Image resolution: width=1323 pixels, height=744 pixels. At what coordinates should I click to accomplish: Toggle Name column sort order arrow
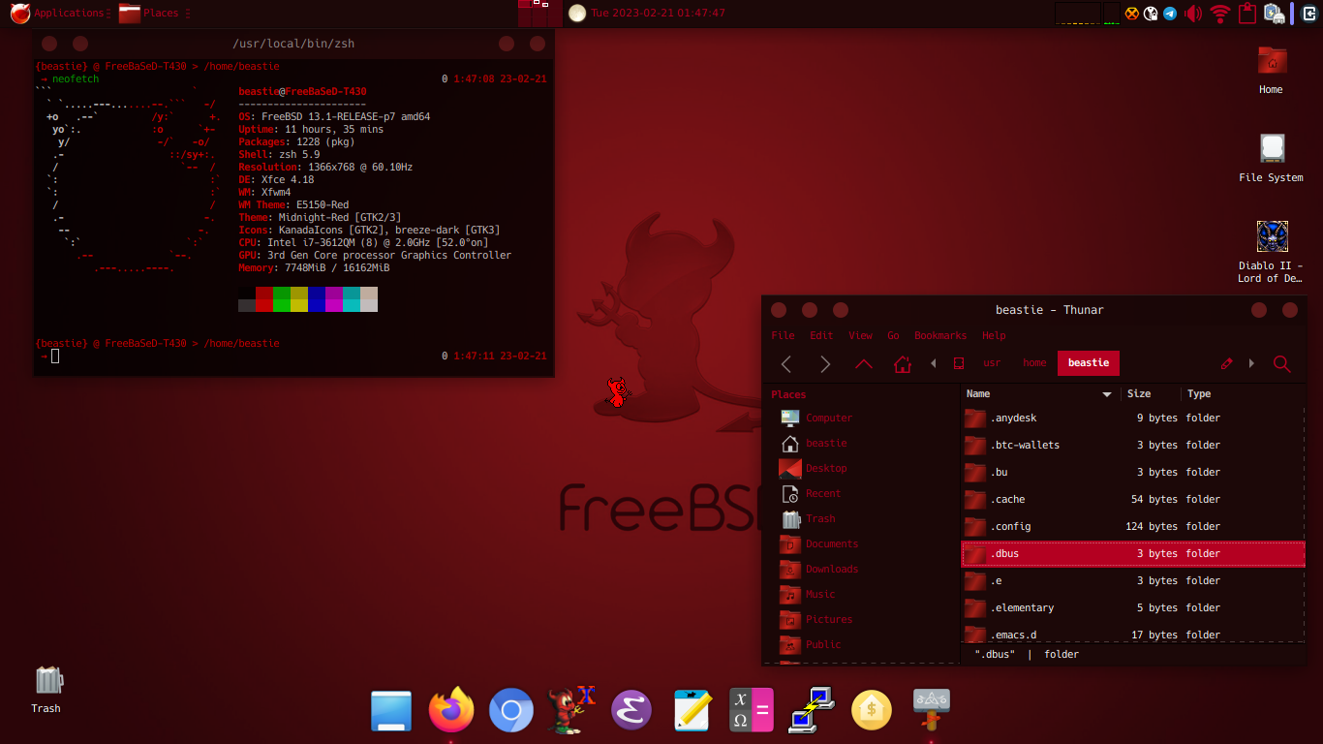pyautogui.click(x=1107, y=394)
